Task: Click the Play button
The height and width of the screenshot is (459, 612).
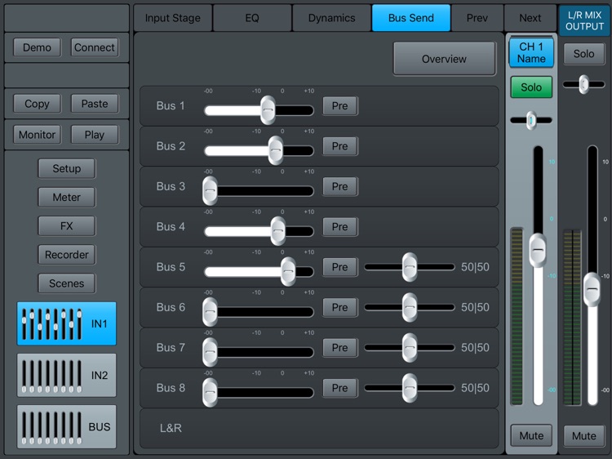Action: tap(95, 135)
